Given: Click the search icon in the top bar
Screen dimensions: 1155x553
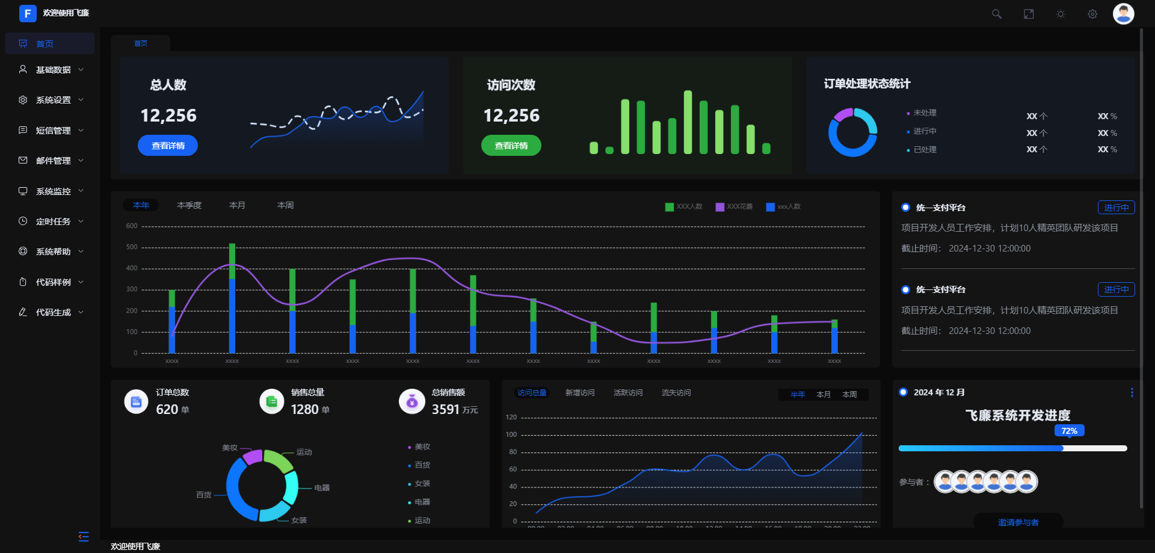Looking at the screenshot, I should (997, 14).
